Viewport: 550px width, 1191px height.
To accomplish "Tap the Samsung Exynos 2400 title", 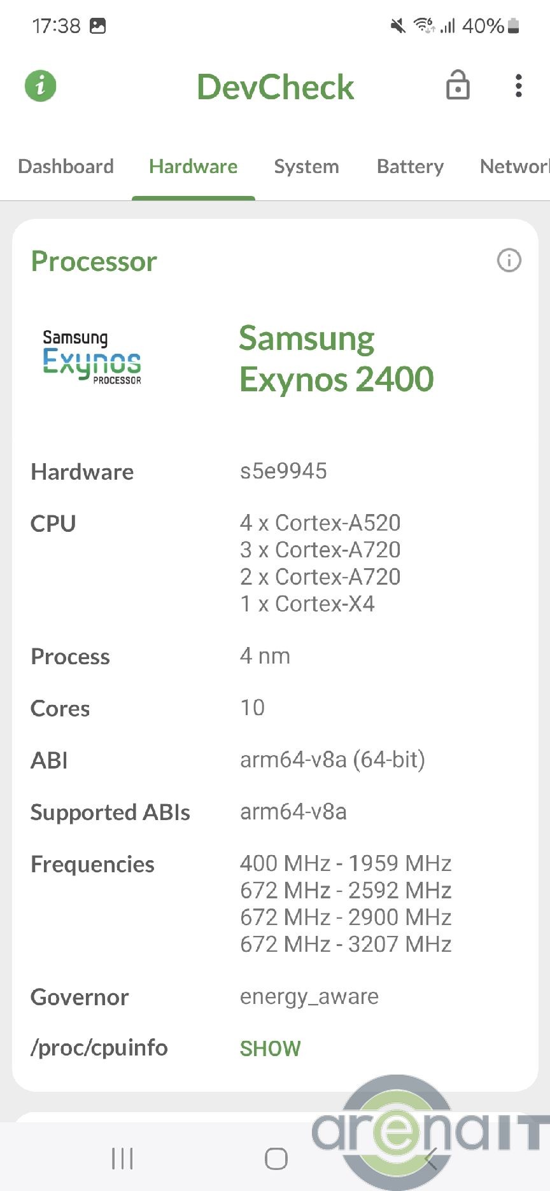I will (336, 359).
